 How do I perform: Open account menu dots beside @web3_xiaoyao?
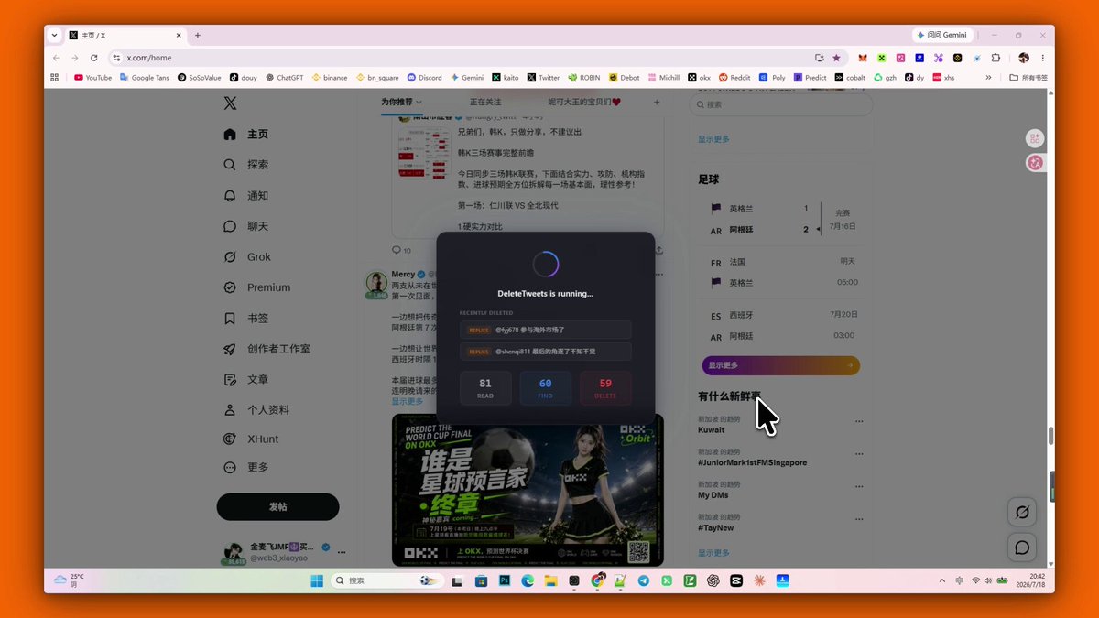coord(342,552)
